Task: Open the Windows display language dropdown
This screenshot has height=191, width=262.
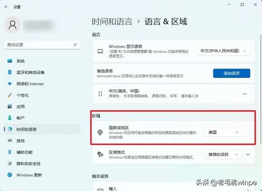Action: [224, 51]
